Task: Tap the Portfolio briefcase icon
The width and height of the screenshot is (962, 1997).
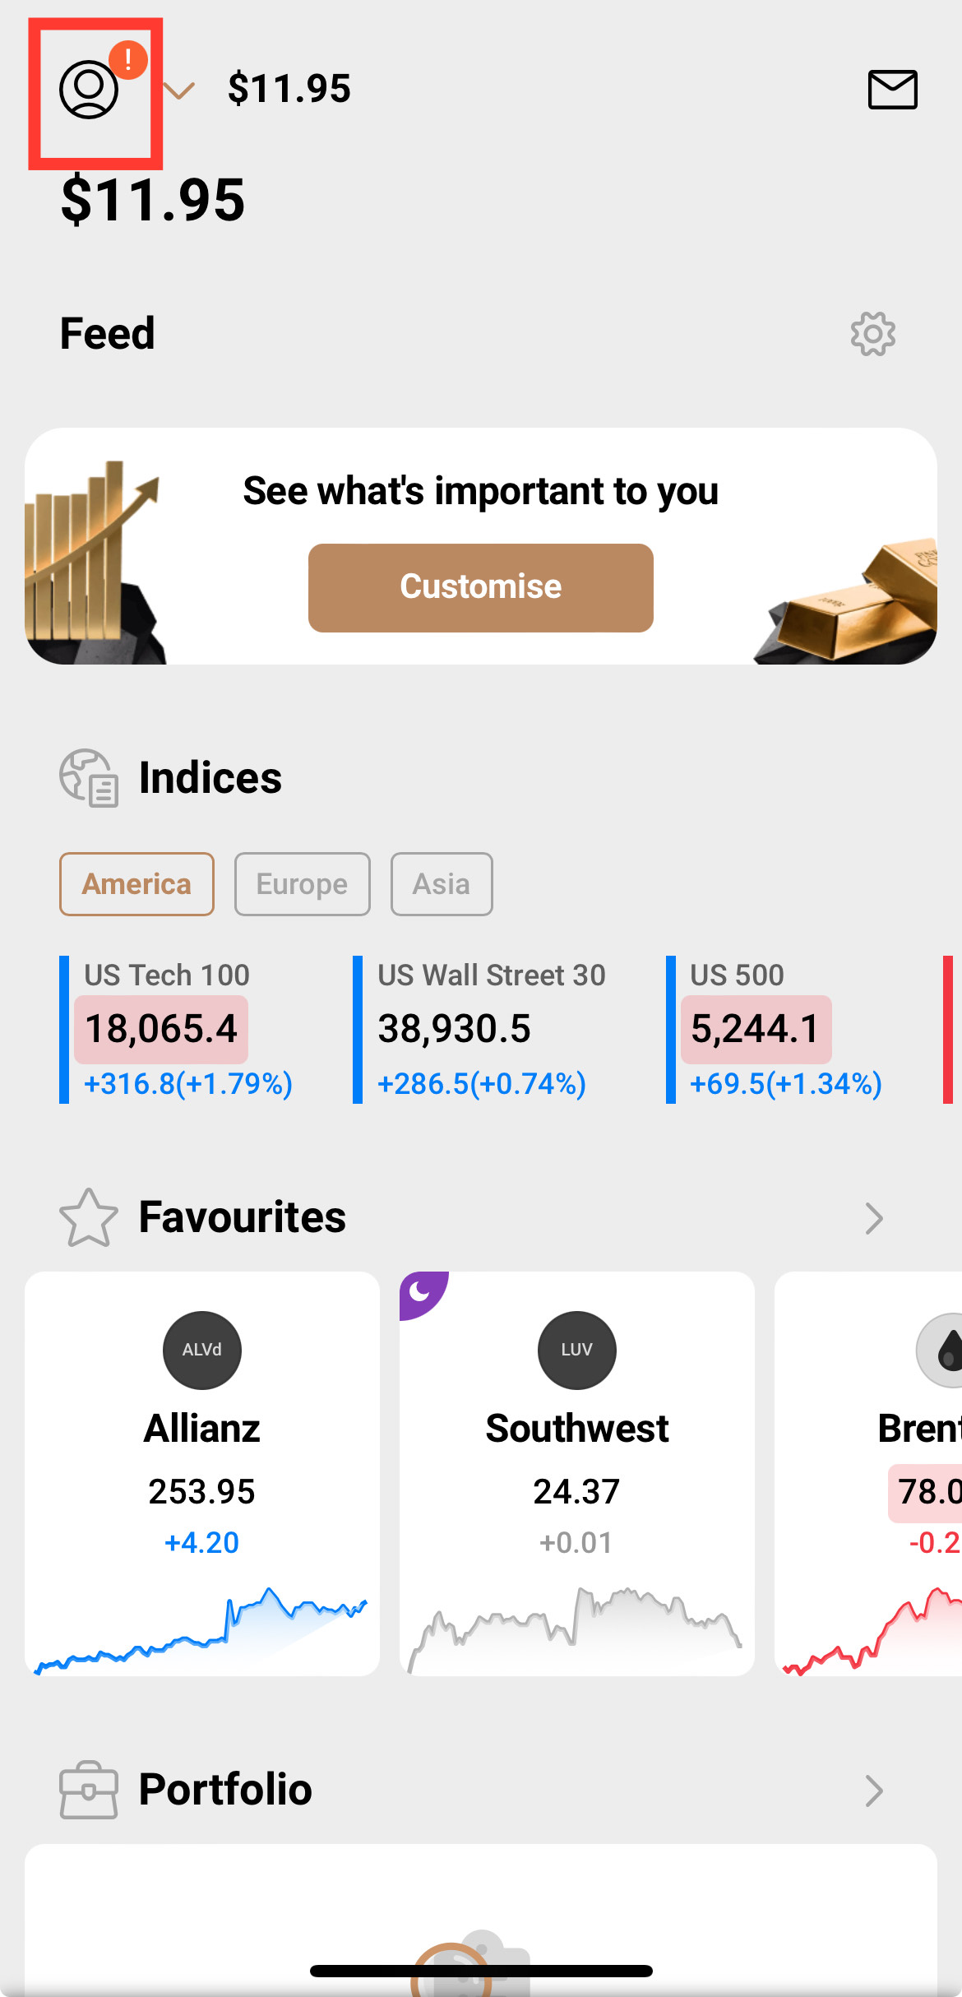Action: pyautogui.click(x=89, y=1790)
